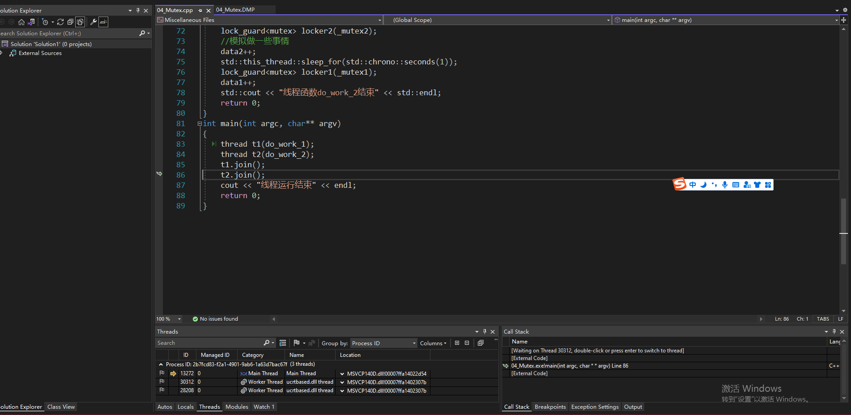Open Solution Explorer Properties wrench icon
Viewport: 851px width, 415px height.
(94, 22)
